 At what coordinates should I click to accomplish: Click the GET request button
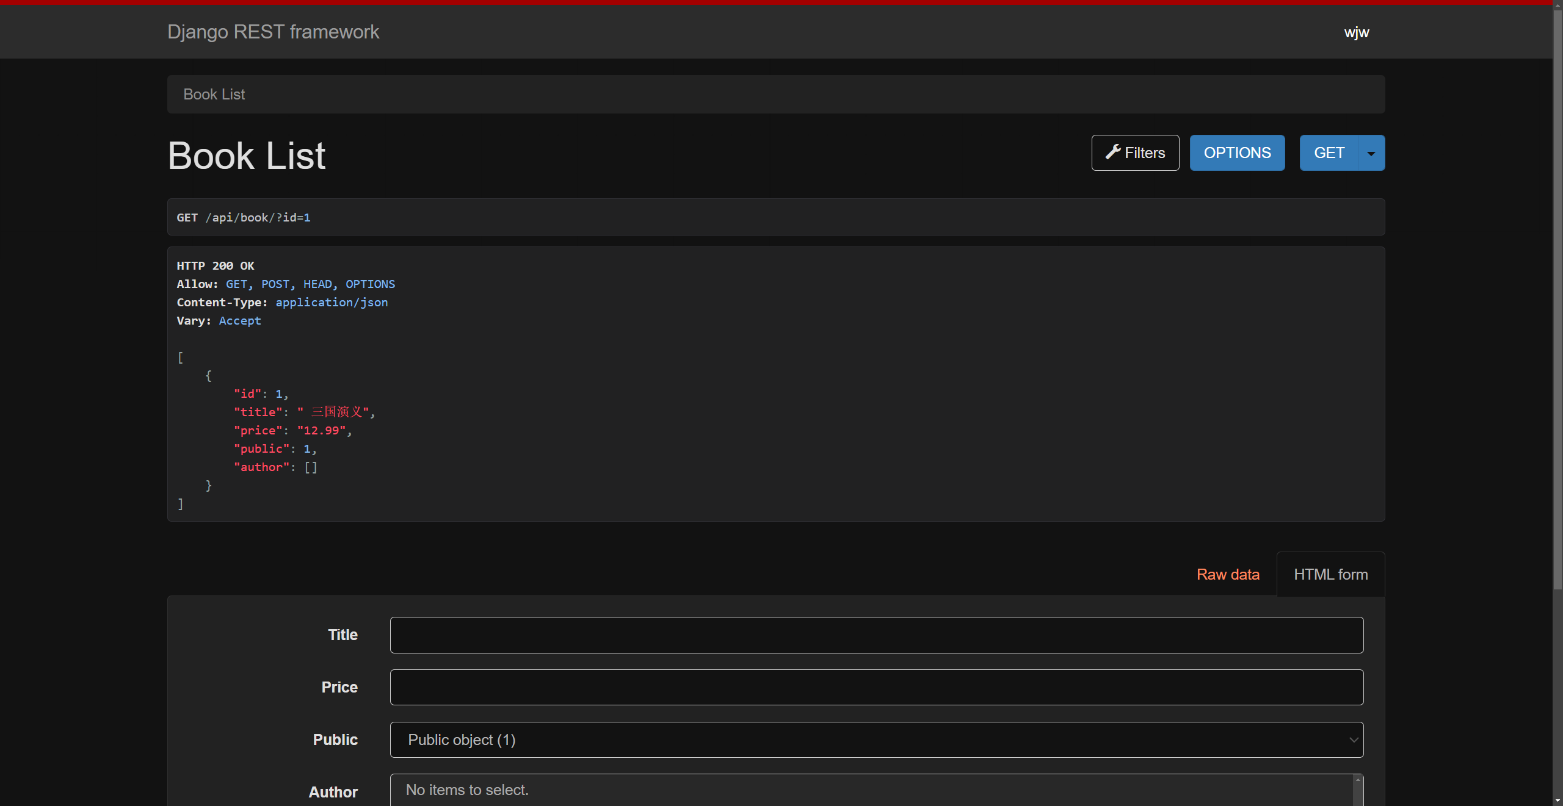(1329, 153)
